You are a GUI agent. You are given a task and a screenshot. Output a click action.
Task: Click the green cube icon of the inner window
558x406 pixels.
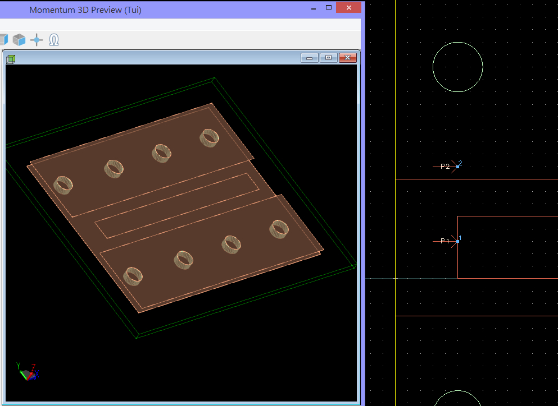coord(11,59)
